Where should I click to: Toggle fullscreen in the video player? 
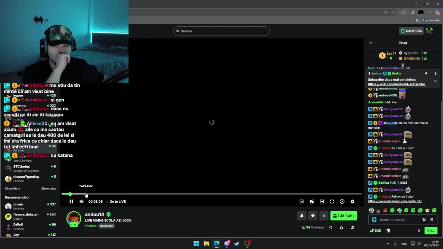pyautogui.click(x=332, y=202)
